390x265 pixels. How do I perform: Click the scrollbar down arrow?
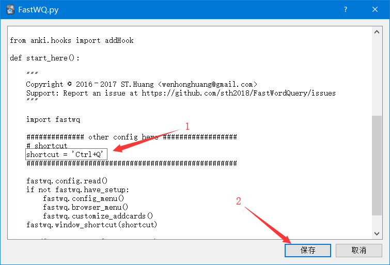(x=377, y=234)
